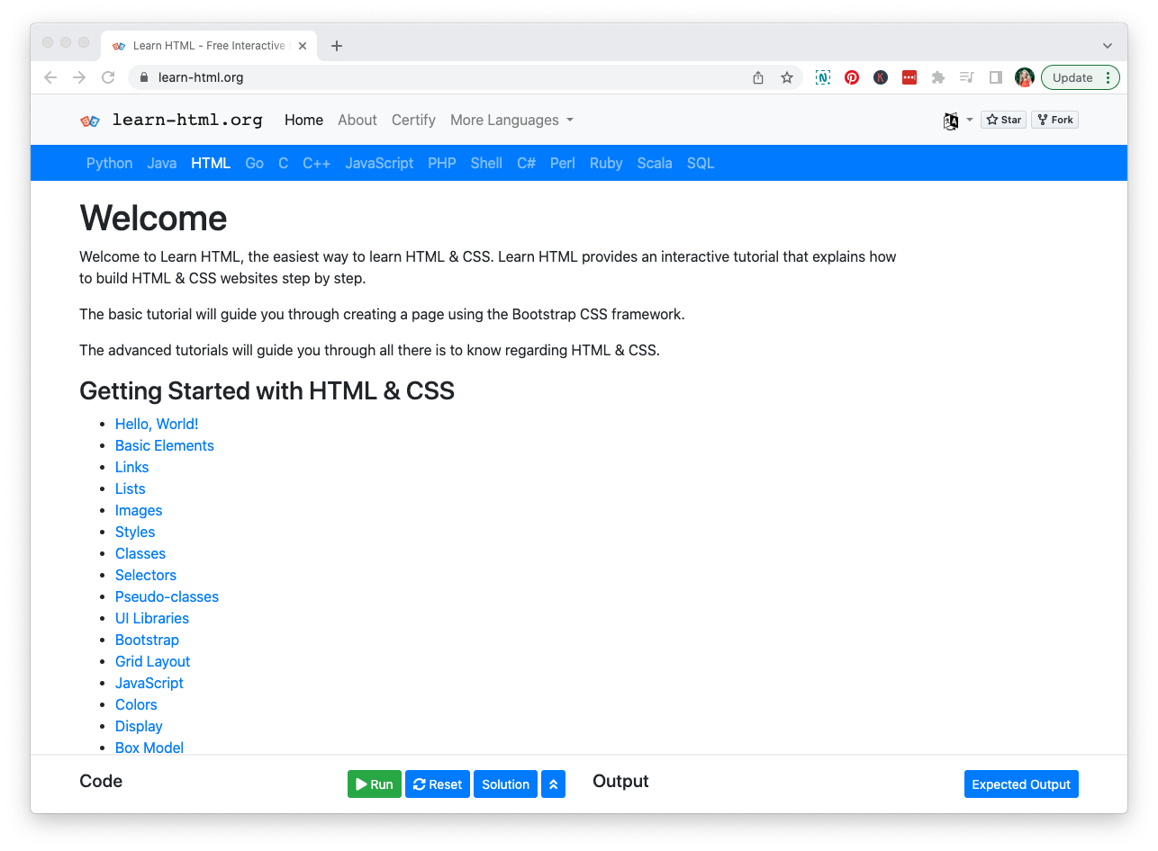This screenshot has height=851, width=1158.
Task: Click the green Run button
Action: (x=374, y=784)
